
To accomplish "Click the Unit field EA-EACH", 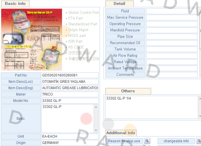I will pyautogui.click(x=70, y=137).
